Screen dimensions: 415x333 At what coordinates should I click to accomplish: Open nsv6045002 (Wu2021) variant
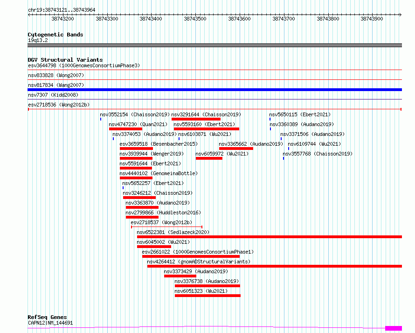pos(163,242)
